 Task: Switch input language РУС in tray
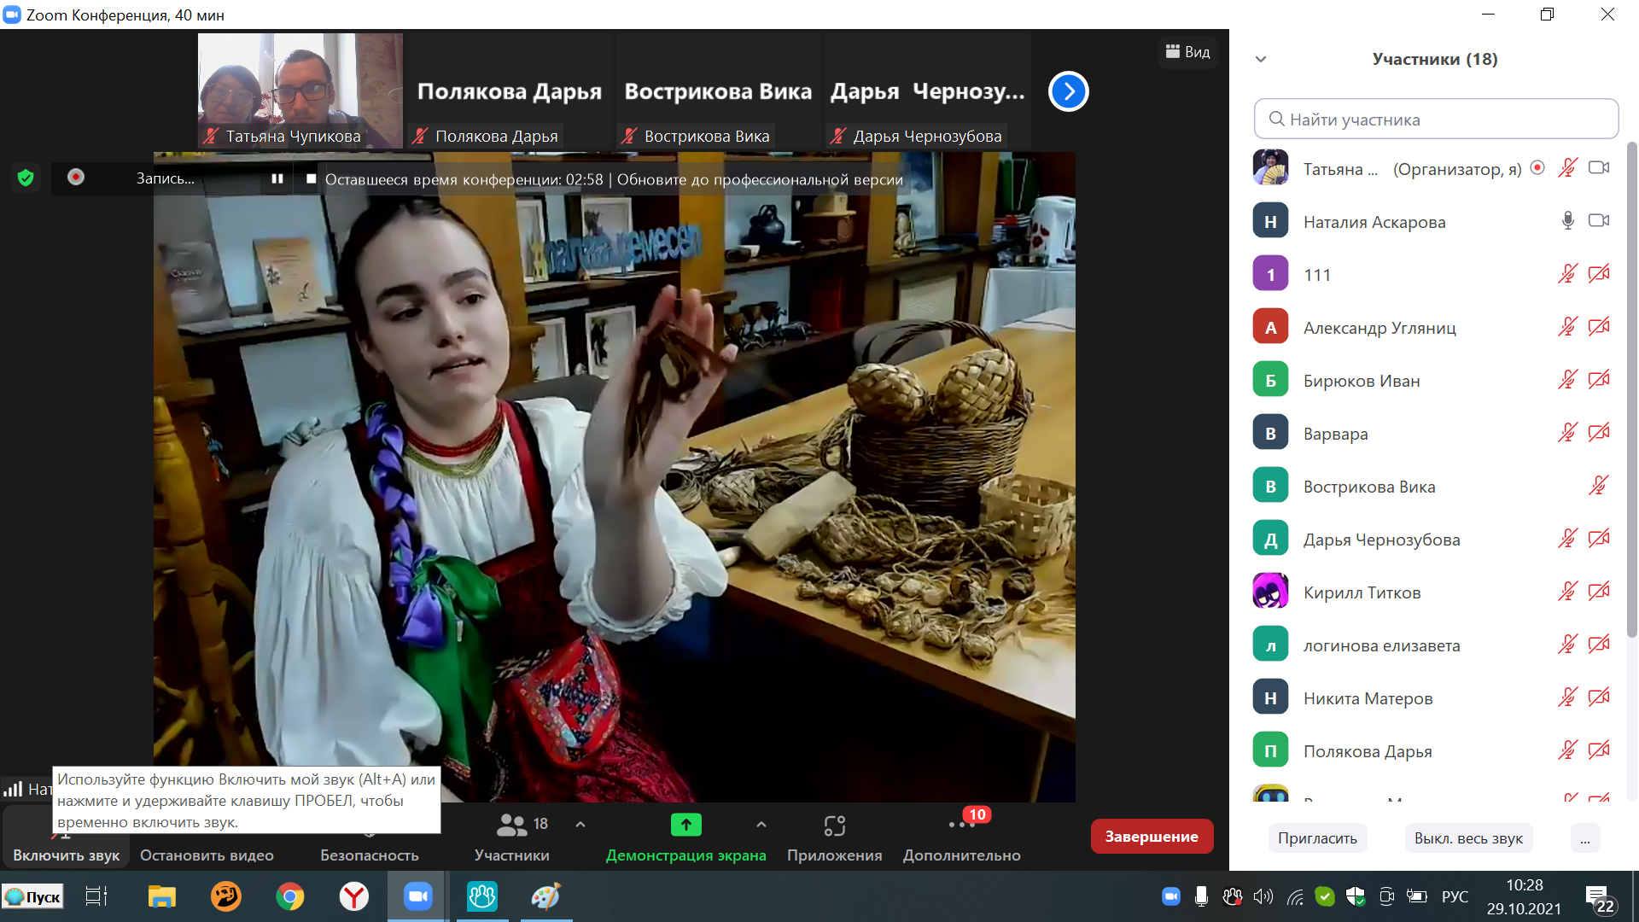(1455, 896)
